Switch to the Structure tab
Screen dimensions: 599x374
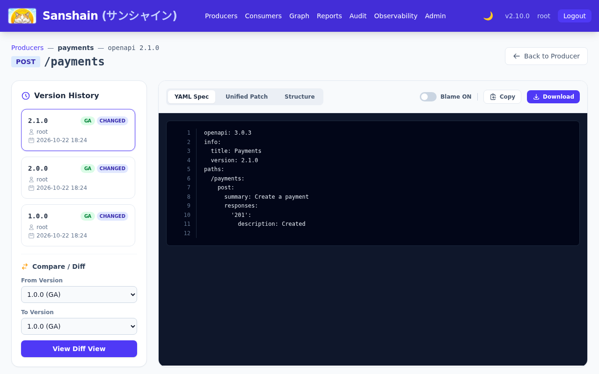[299, 97]
